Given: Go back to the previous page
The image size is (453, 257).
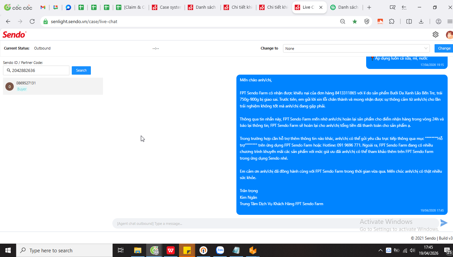Looking at the screenshot, I should (8, 21).
